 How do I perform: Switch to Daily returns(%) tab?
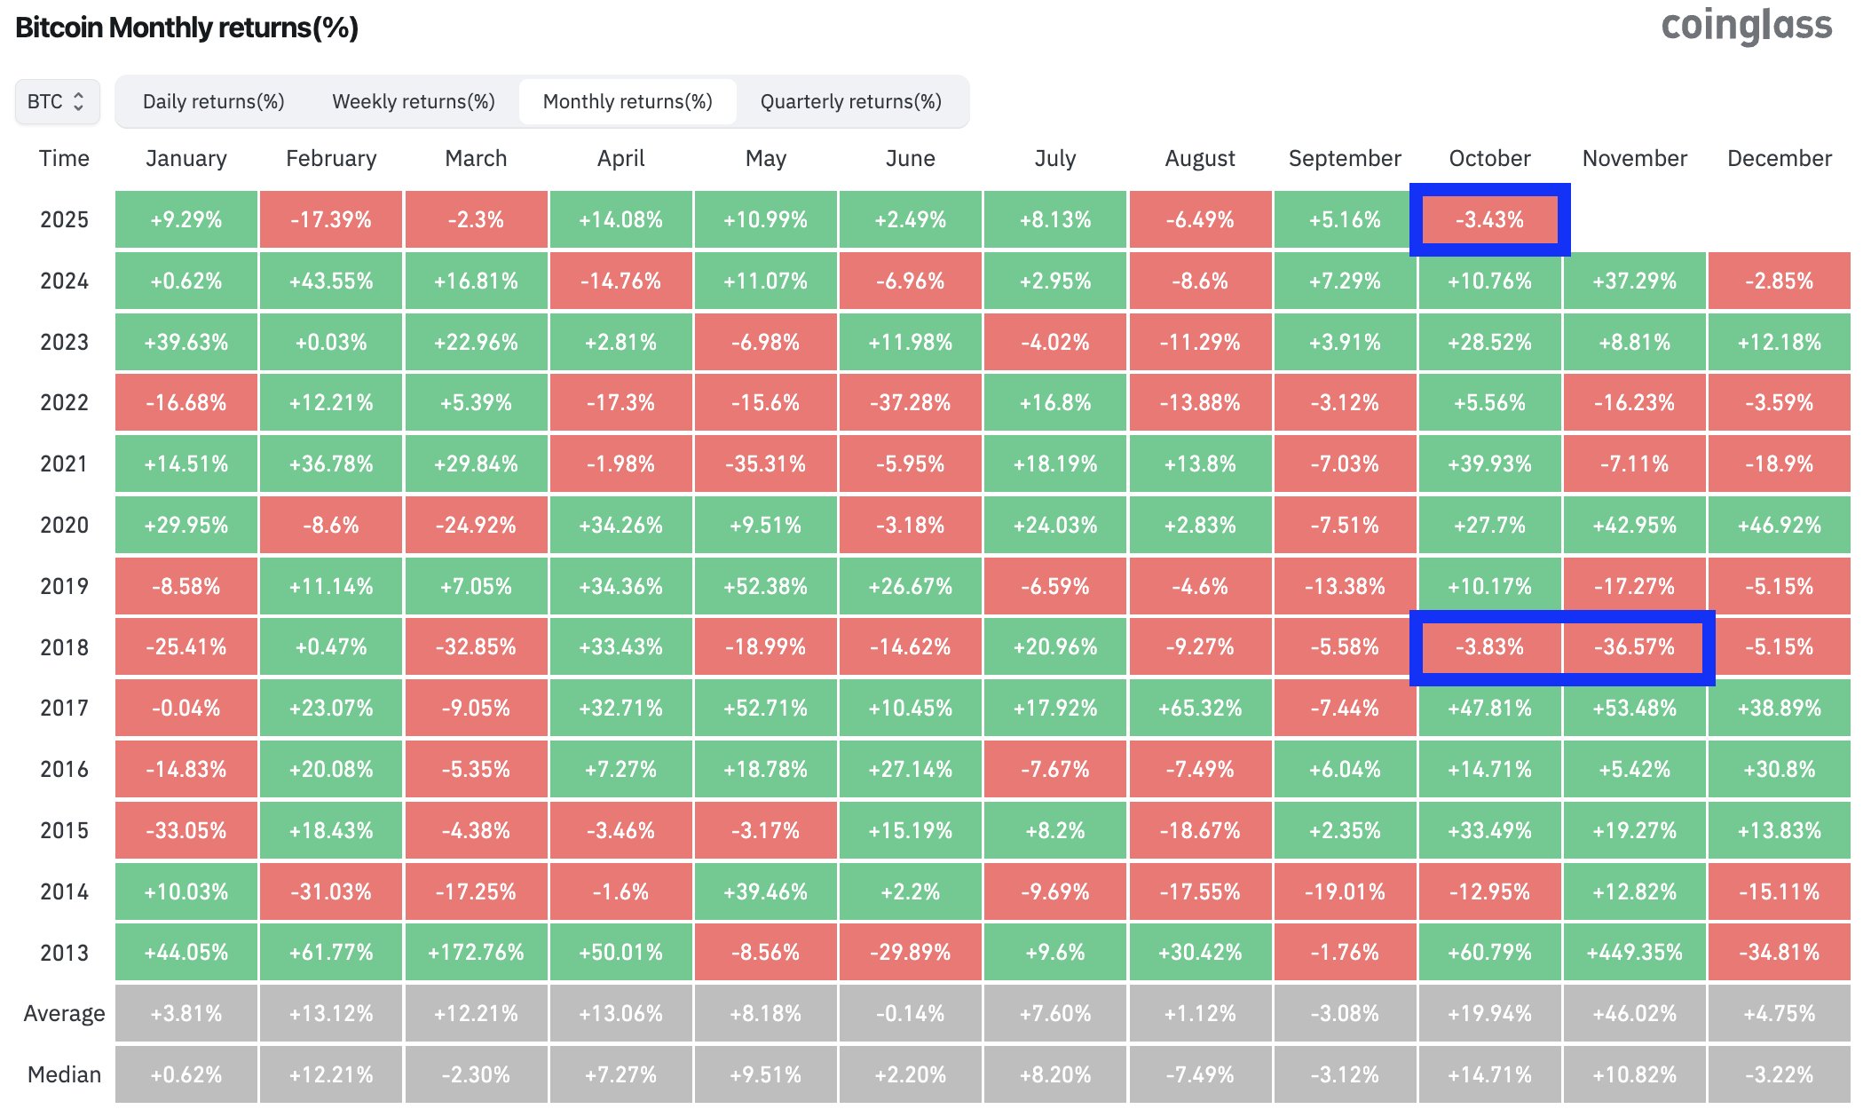click(212, 101)
